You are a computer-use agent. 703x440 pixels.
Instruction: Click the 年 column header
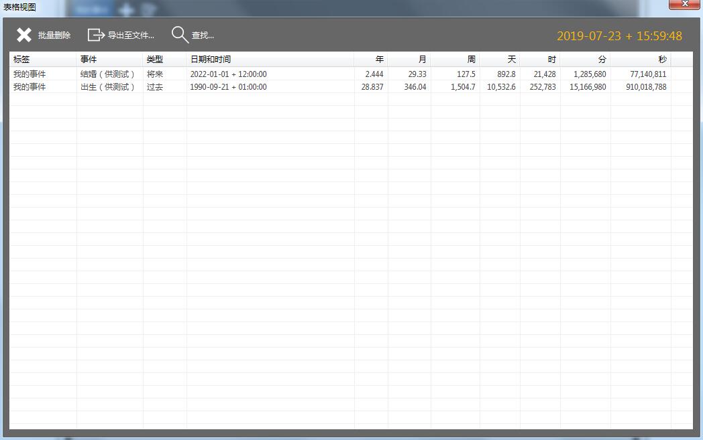pyautogui.click(x=371, y=60)
